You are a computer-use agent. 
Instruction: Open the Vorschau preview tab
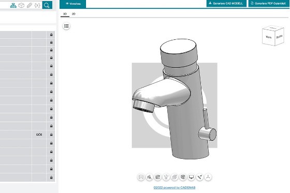pyautogui.click(x=73, y=4)
